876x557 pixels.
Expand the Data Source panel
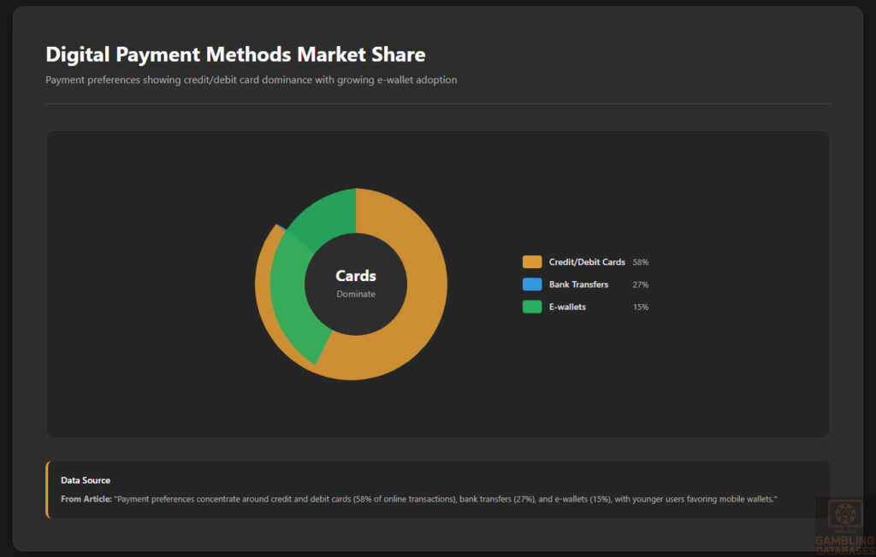85,480
